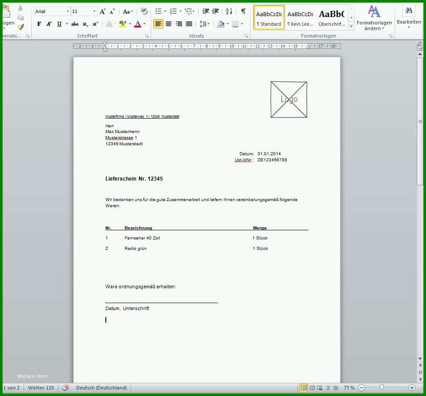Screen dimensions: 426x396
Task: Expand the styles gallery More arrow
Action: point(351,26)
